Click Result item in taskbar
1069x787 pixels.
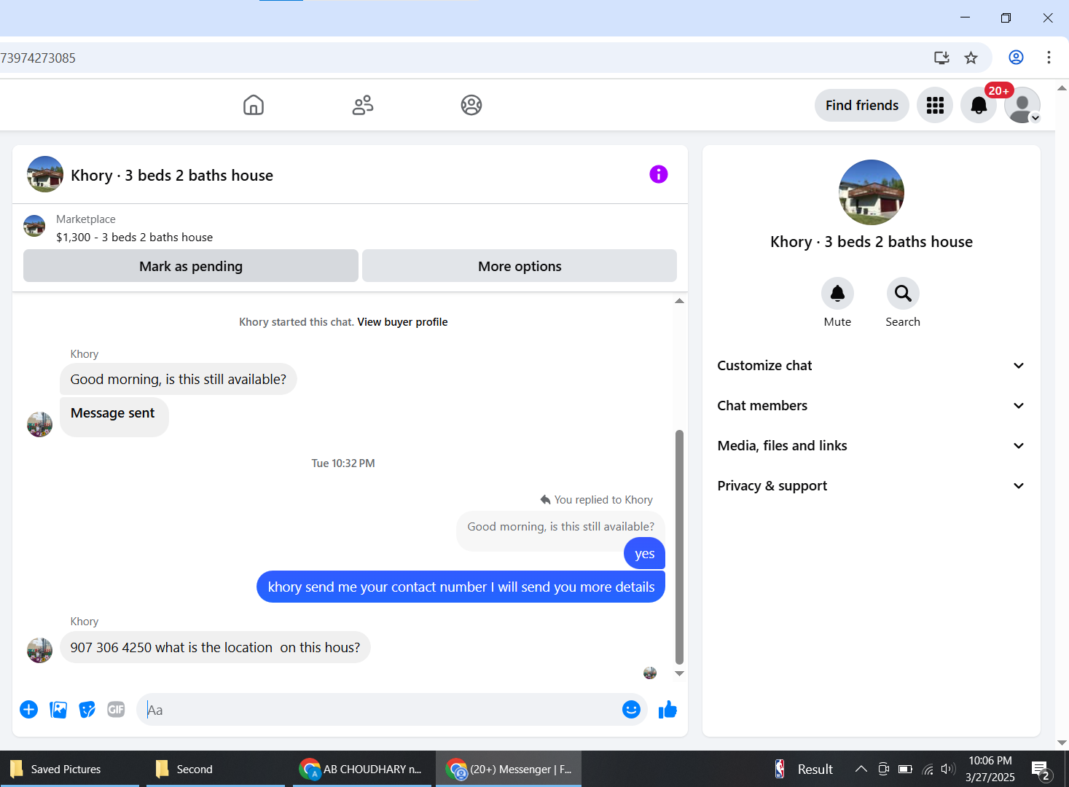point(804,769)
